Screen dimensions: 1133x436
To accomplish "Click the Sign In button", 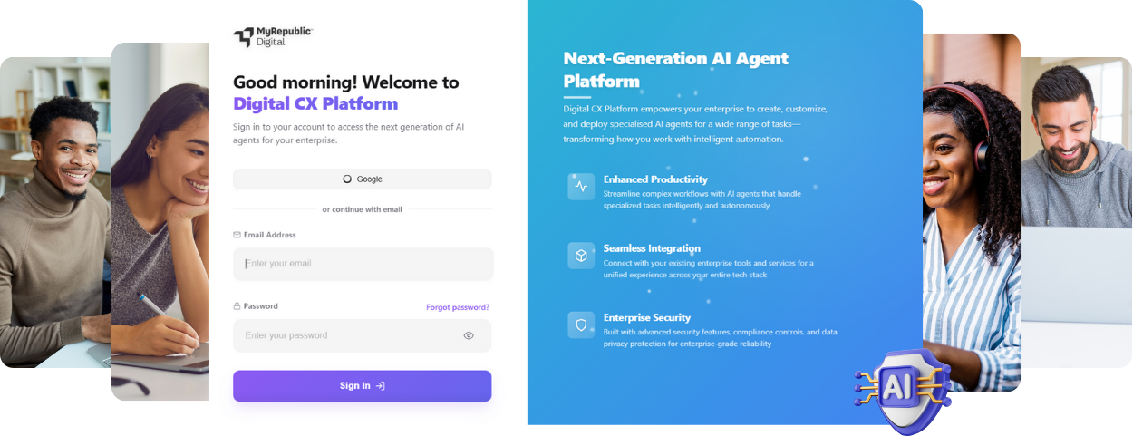I will (x=363, y=386).
